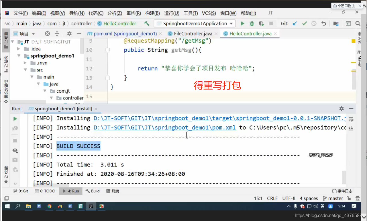Open Chrome from the taskbar
This screenshot has height=221, width=367.
[49, 206]
